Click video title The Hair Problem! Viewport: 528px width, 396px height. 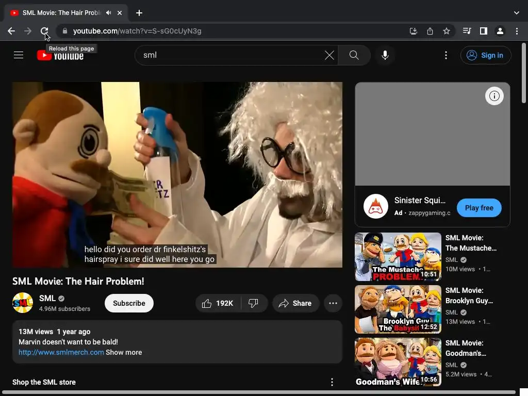pos(78,281)
